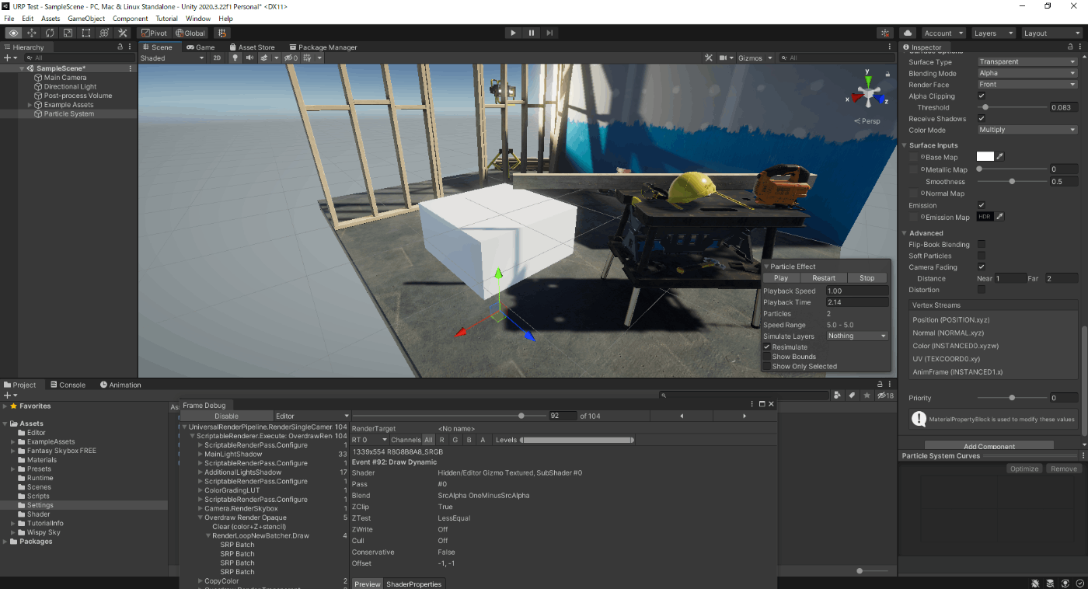Switch to the Asset Store tab
This screenshot has height=589, width=1088.
pyautogui.click(x=252, y=47)
